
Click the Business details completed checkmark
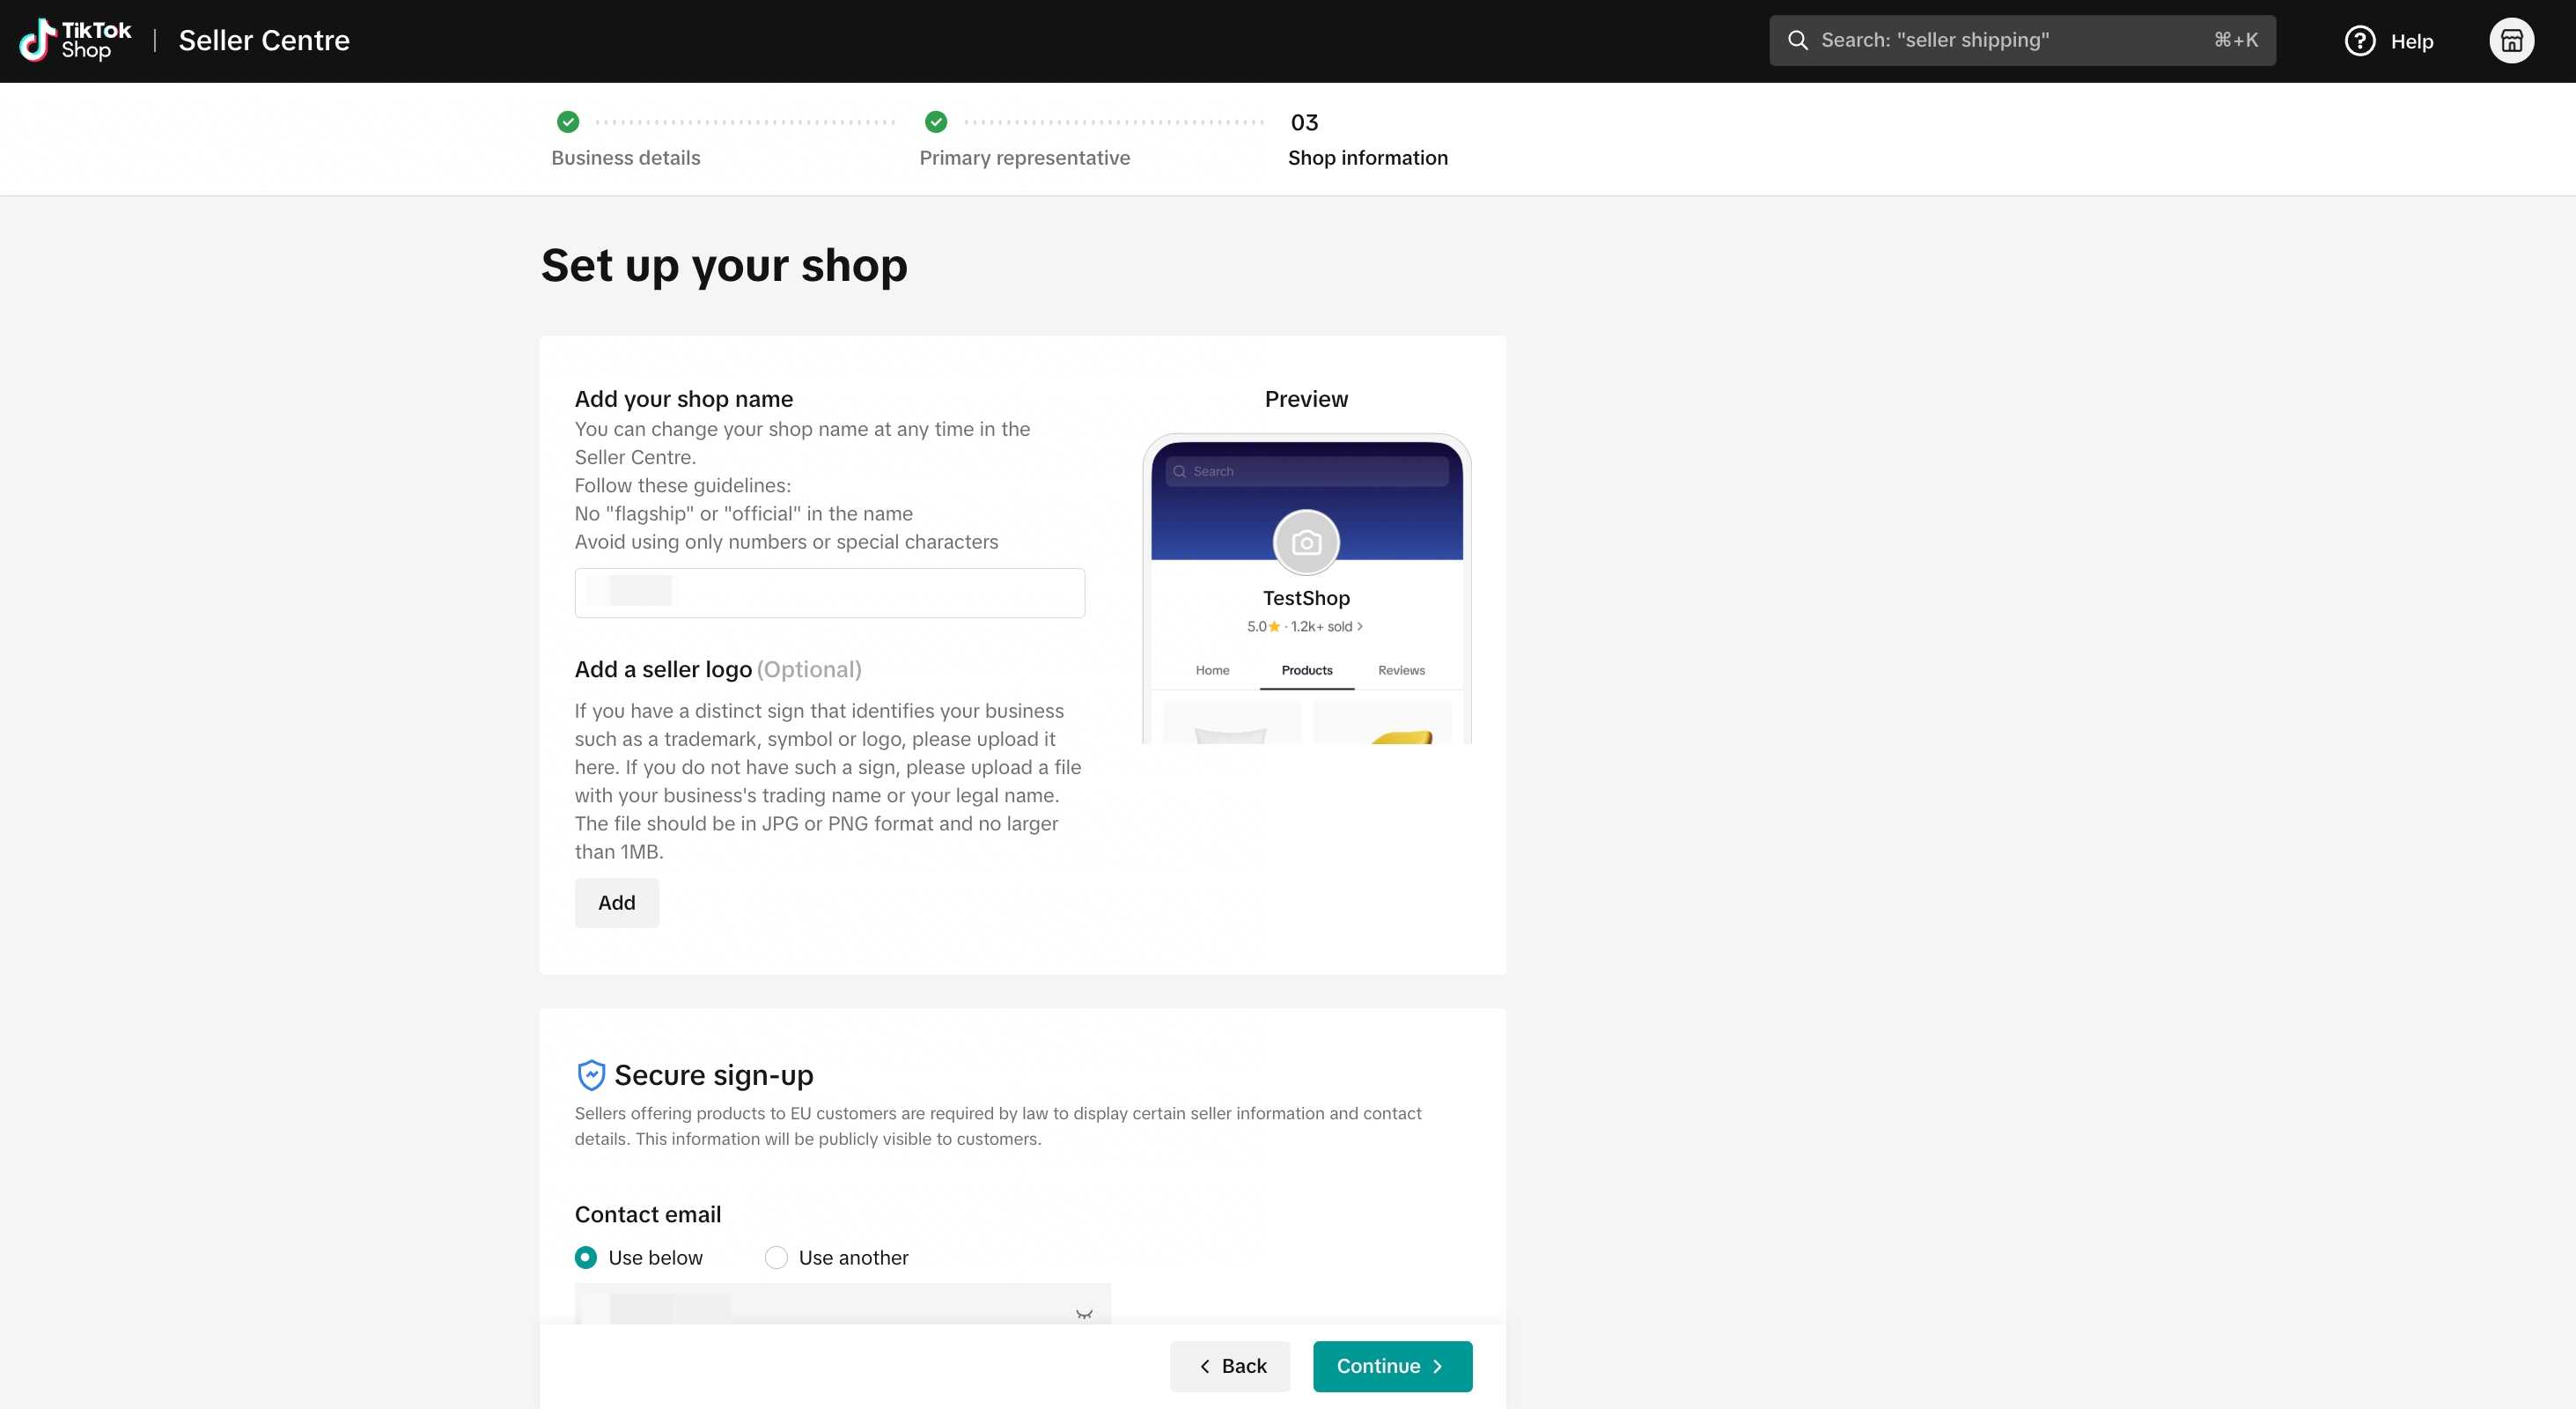pyautogui.click(x=568, y=122)
